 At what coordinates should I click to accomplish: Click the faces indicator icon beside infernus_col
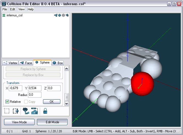pos(56,15)
